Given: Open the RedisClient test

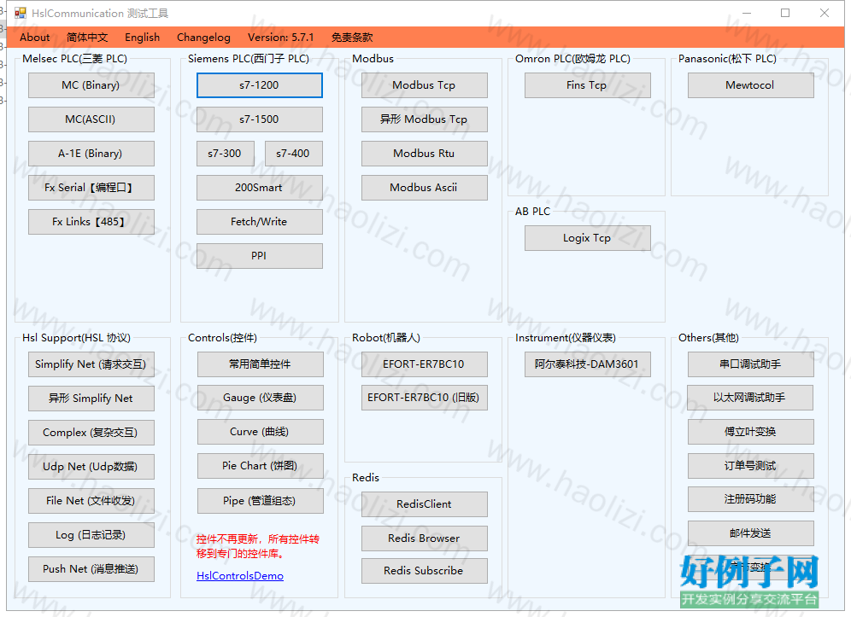Looking at the screenshot, I should pos(425,504).
